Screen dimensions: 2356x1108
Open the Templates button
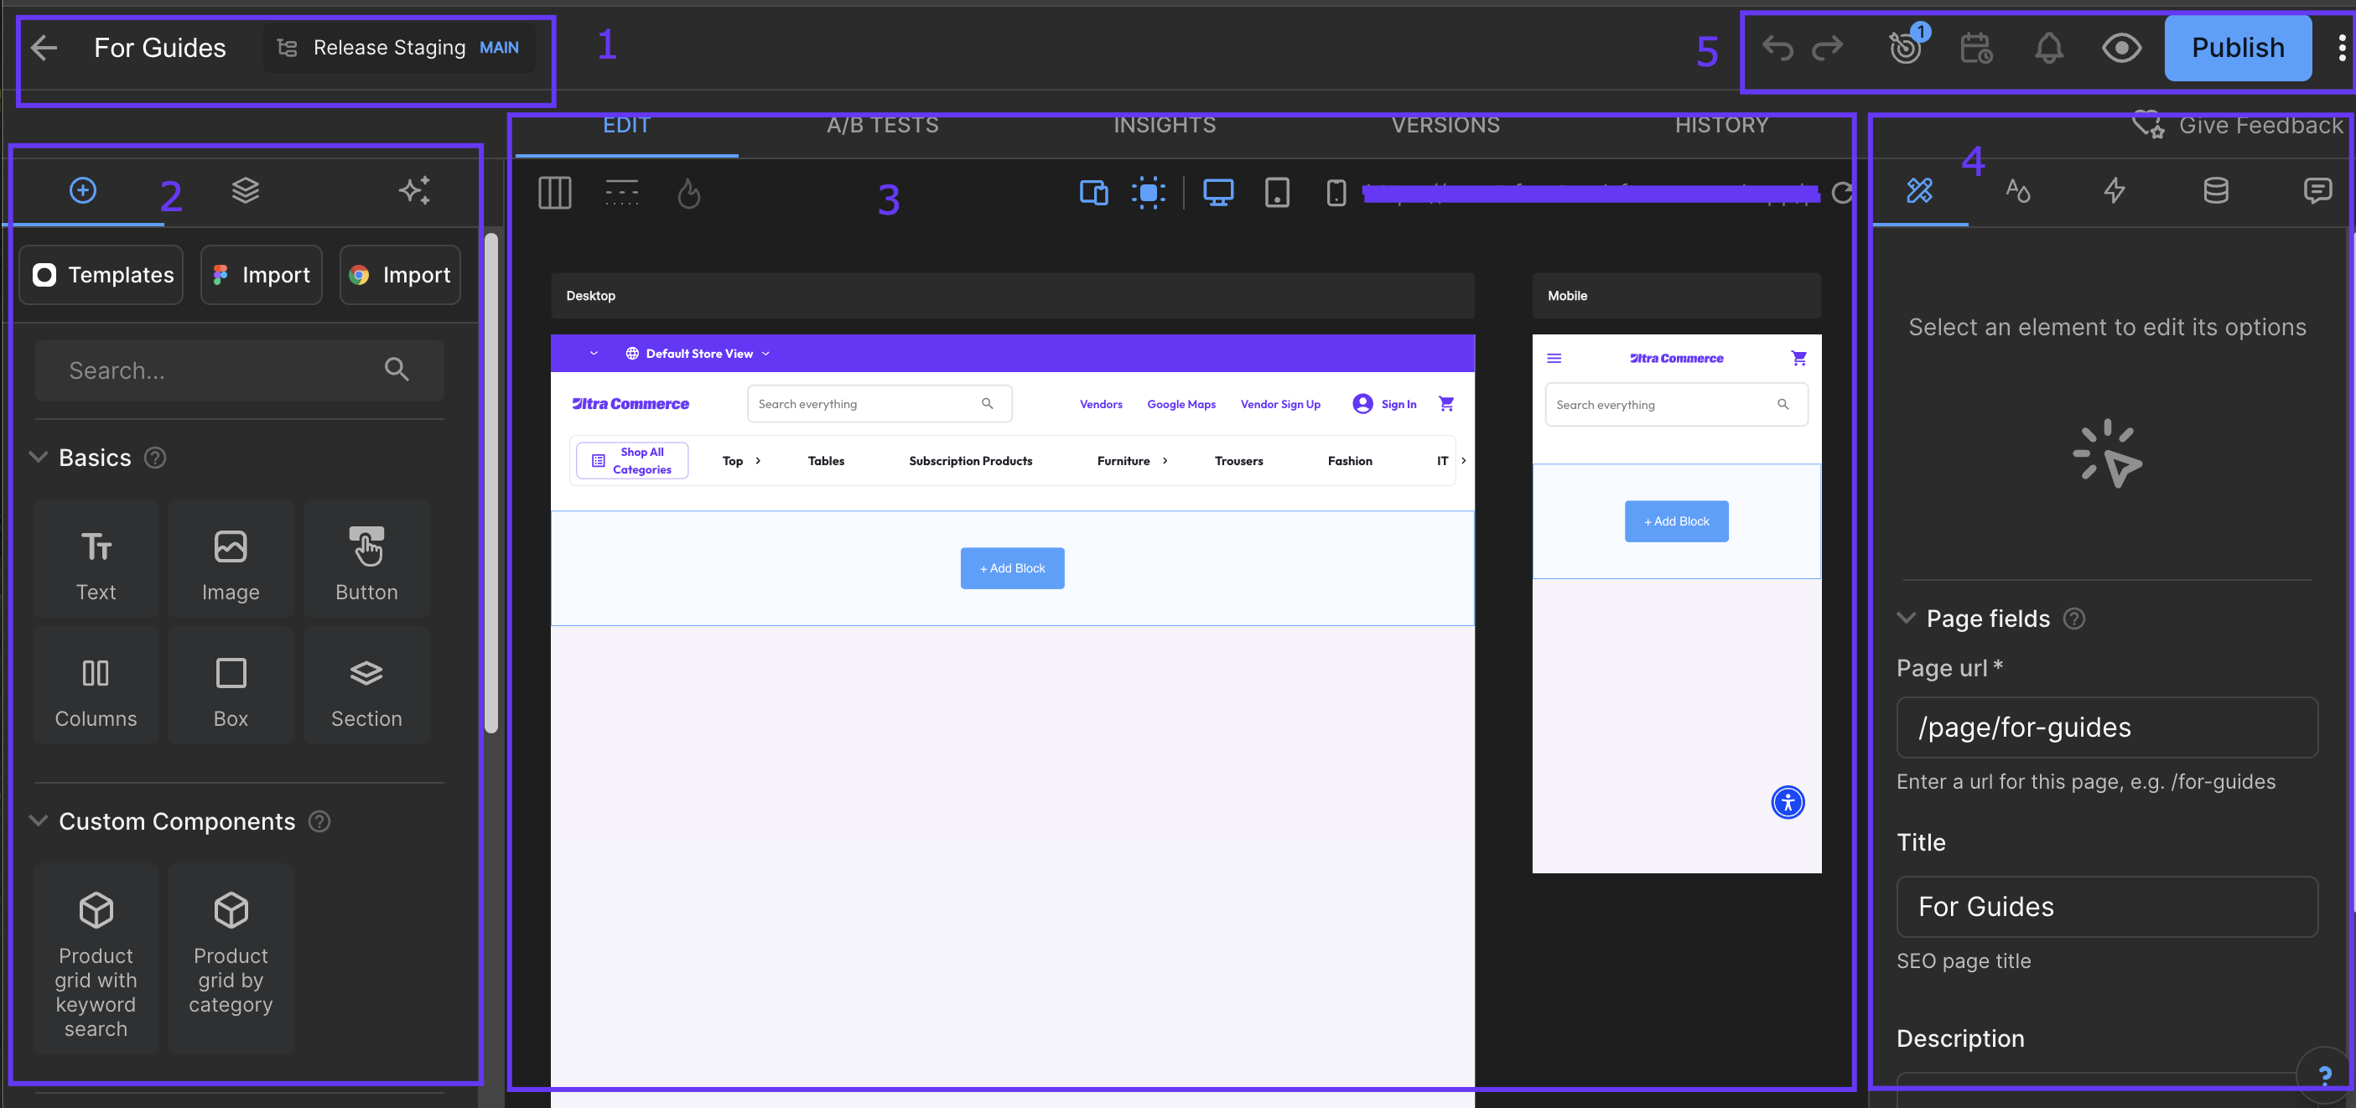[x=101, y=274]
